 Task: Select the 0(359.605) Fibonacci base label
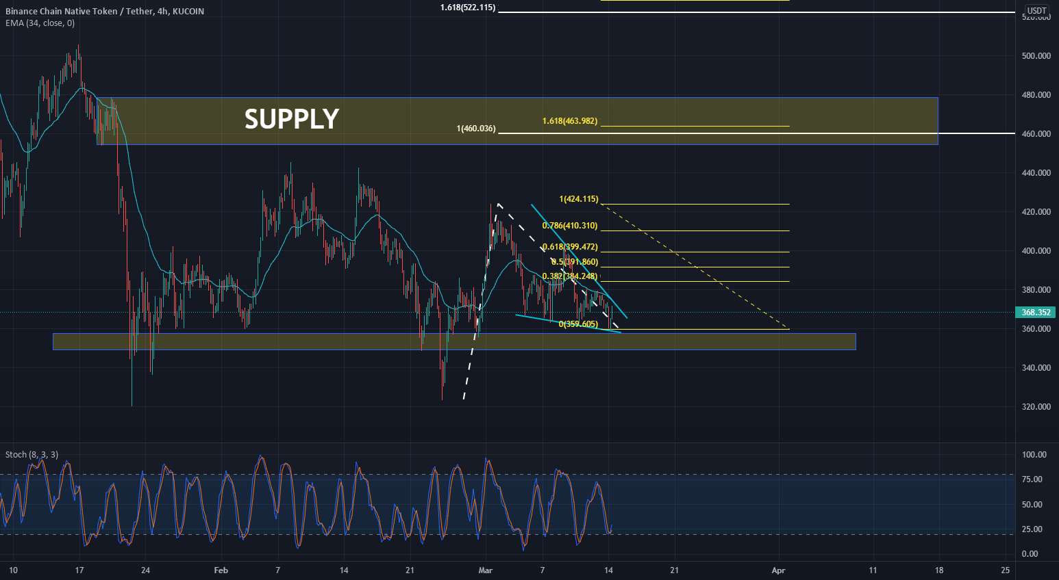coord(578,324)
